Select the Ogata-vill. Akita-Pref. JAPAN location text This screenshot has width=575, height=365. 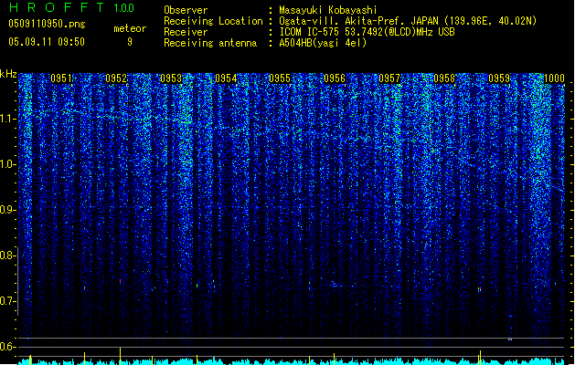[x=408, y=21]
